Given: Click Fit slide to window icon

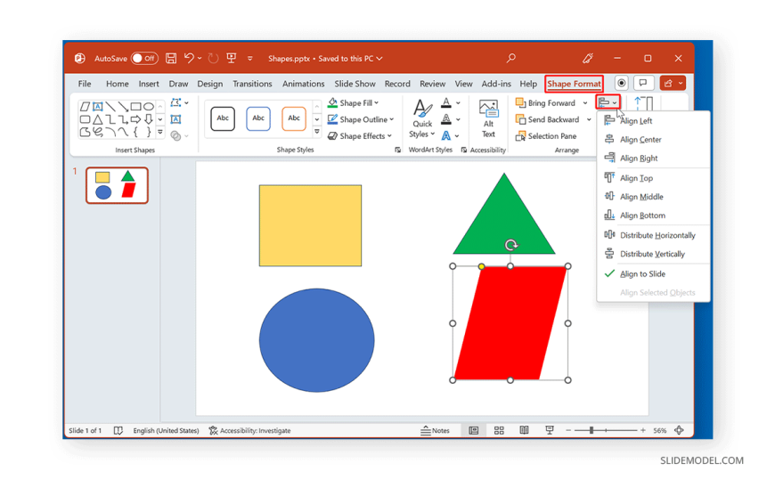Looking at the screenshot, I should [679, 430].
